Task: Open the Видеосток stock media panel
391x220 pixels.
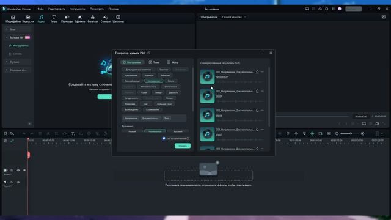Action: pos(28,19)
